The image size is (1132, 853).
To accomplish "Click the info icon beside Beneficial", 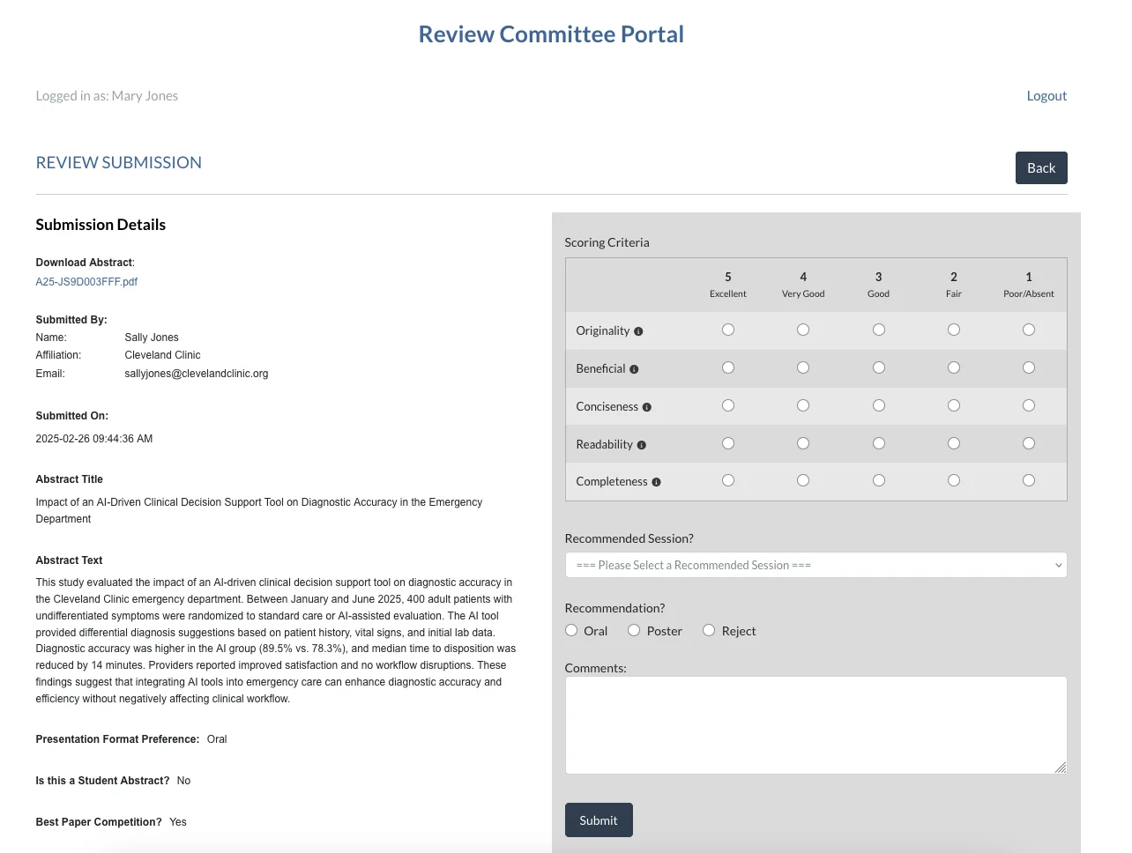I will pos(634,369).
